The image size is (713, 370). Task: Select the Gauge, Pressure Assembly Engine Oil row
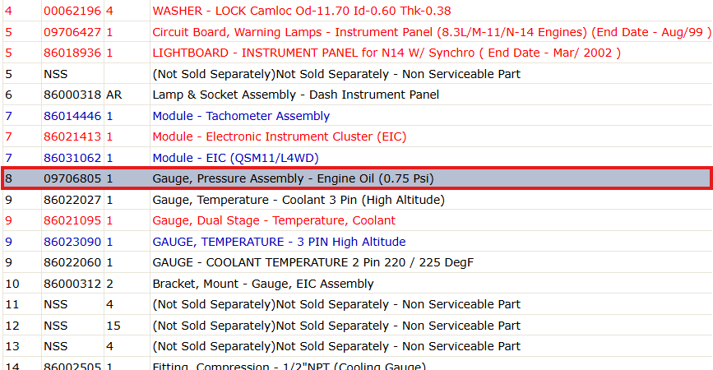coord(357,178)
